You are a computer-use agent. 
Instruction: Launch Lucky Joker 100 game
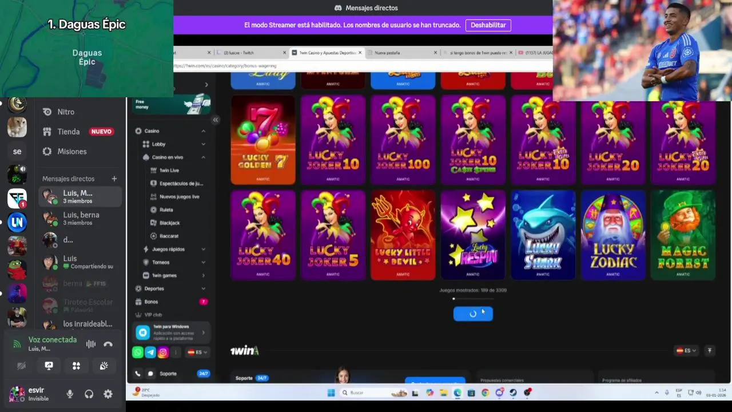403,140
